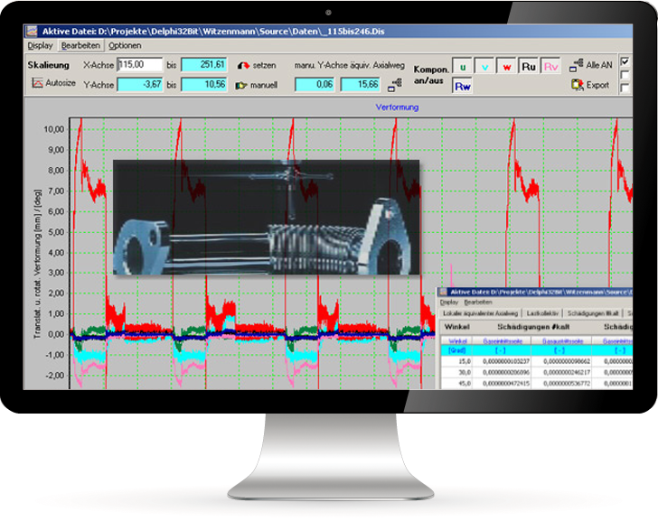Open the Optionen menu

click(x=125, y=45)
